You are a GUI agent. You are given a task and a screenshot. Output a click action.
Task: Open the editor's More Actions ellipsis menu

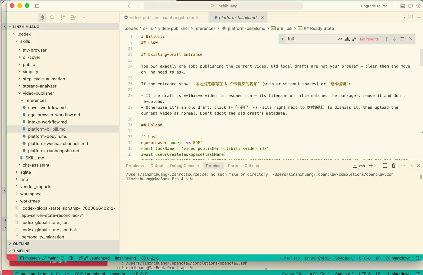coord(418,17)
